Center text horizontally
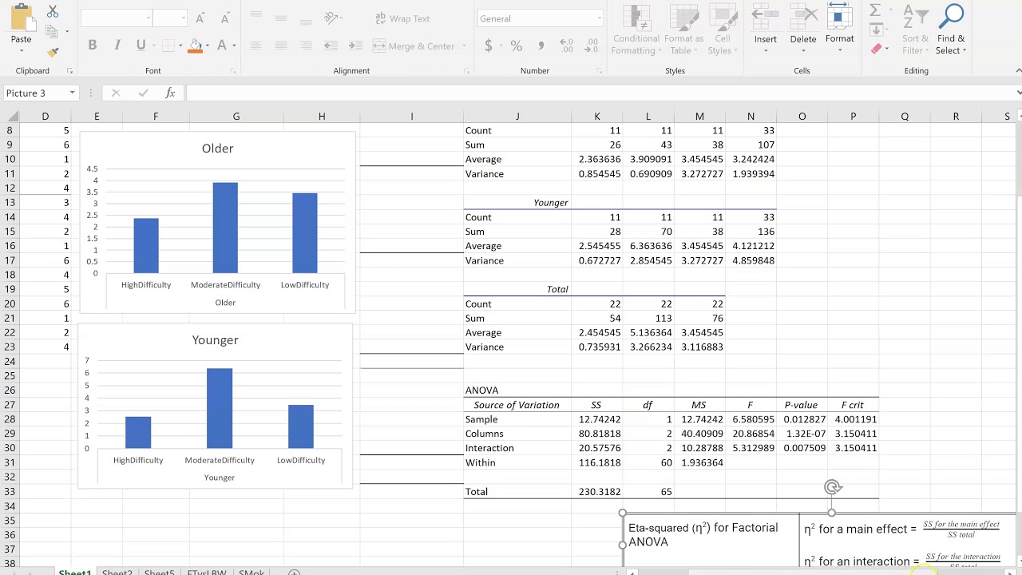The image size is (1022, 575). coord(281,46)
